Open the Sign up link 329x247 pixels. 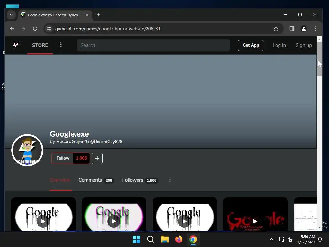click(x=304, y=45)
